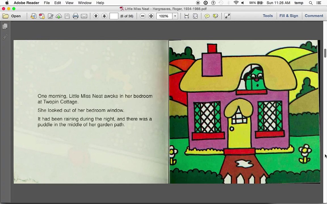Click the edit document pencil icon

tap(51, 16)
